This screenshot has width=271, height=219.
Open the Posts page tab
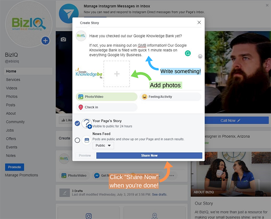click(x=11, y=105)
